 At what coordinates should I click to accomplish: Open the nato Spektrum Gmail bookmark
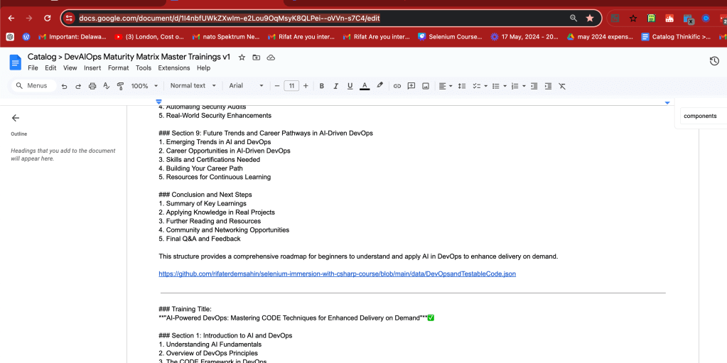[226, 37]
